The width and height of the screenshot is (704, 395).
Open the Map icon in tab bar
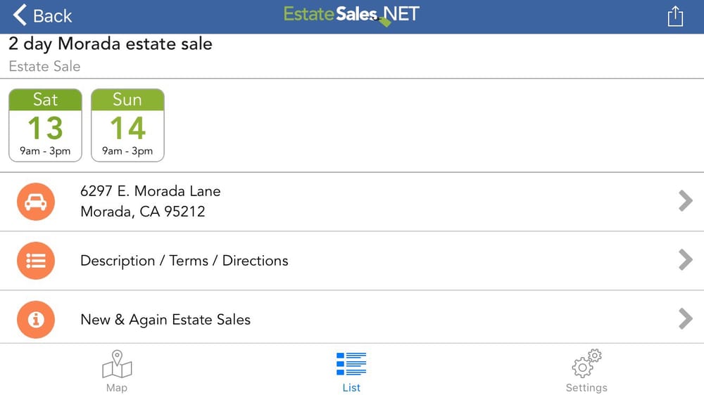click(117, 364)
